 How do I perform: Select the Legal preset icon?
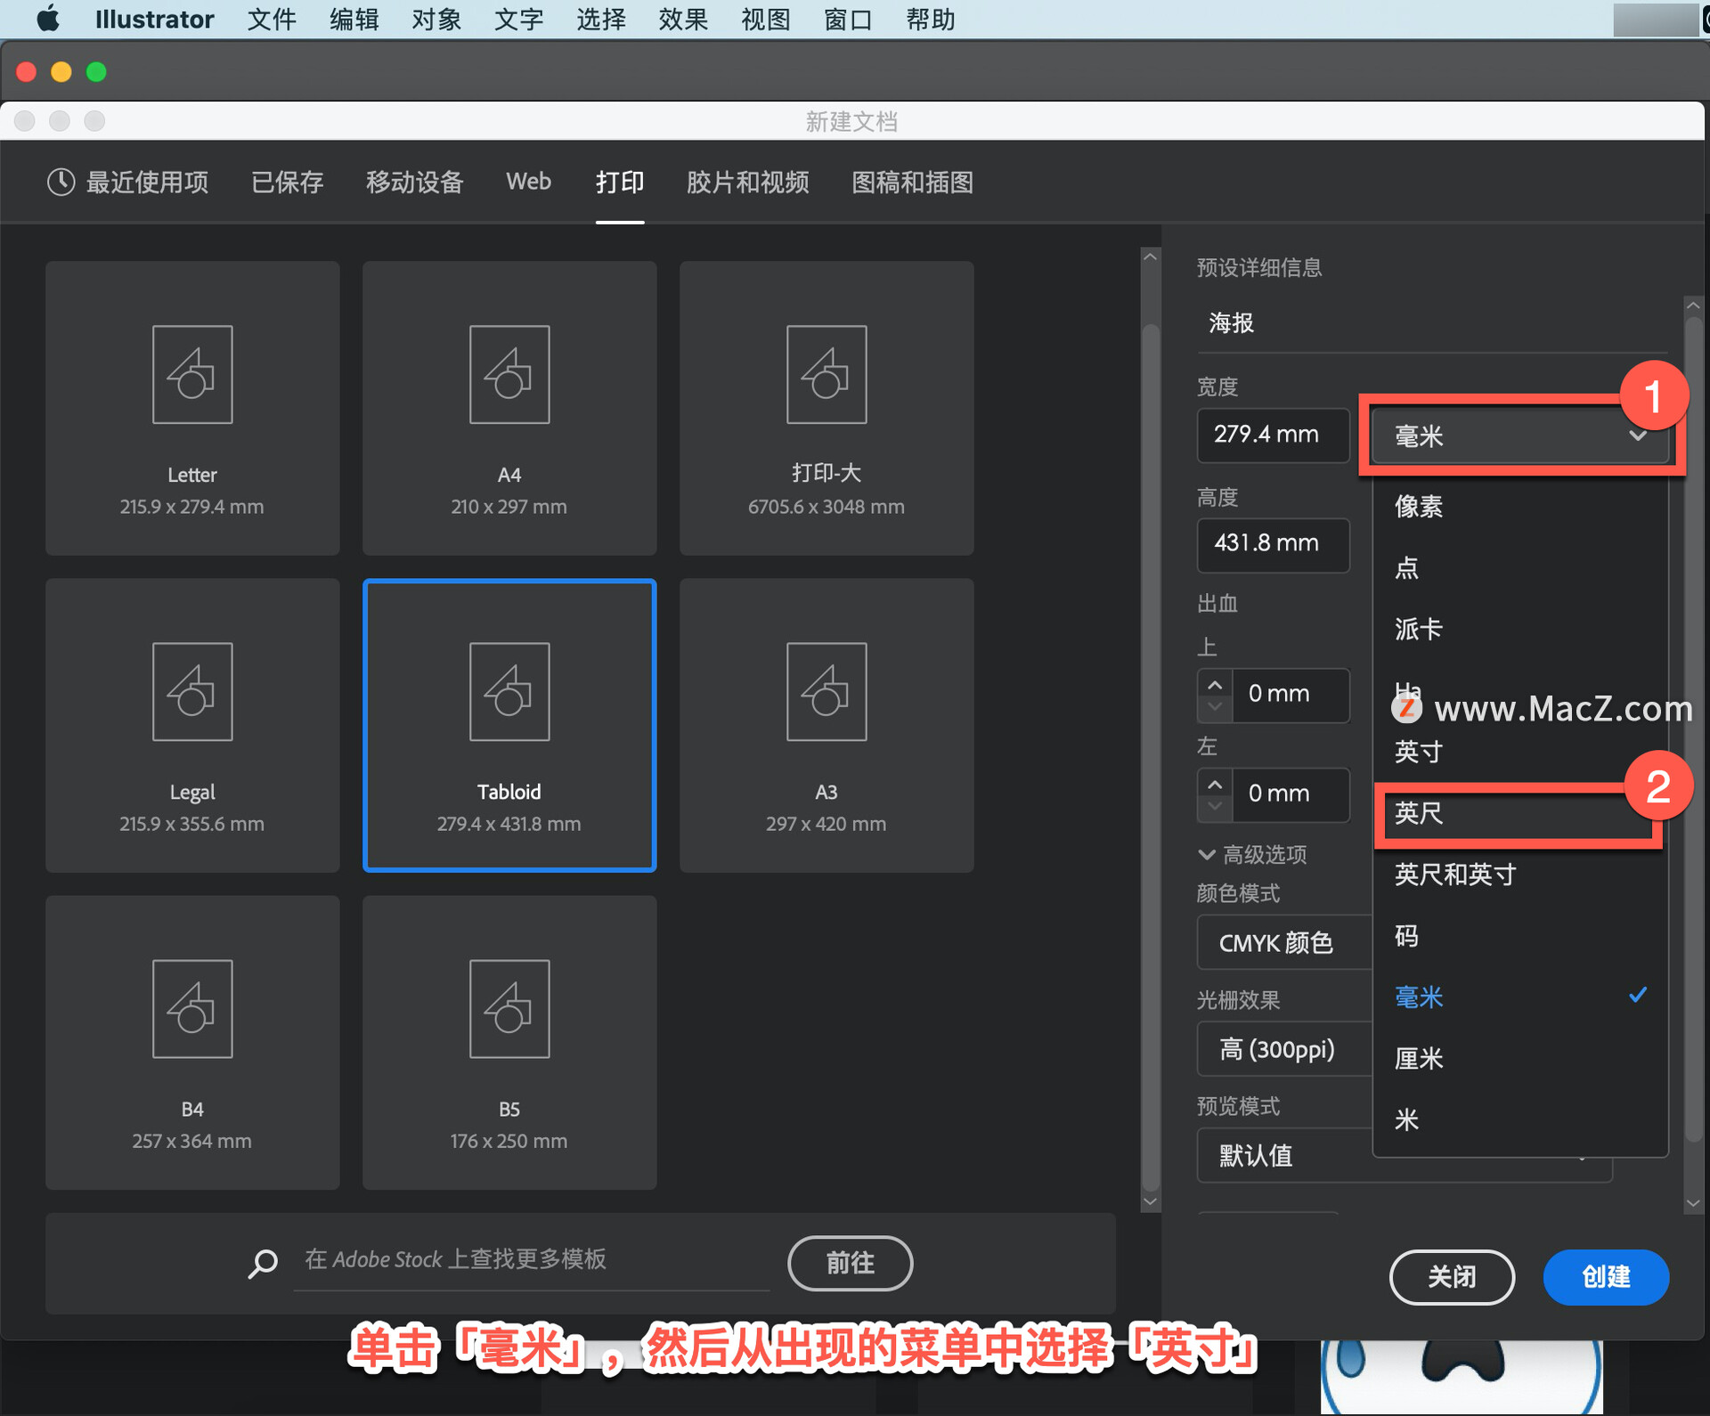point(192,691)
